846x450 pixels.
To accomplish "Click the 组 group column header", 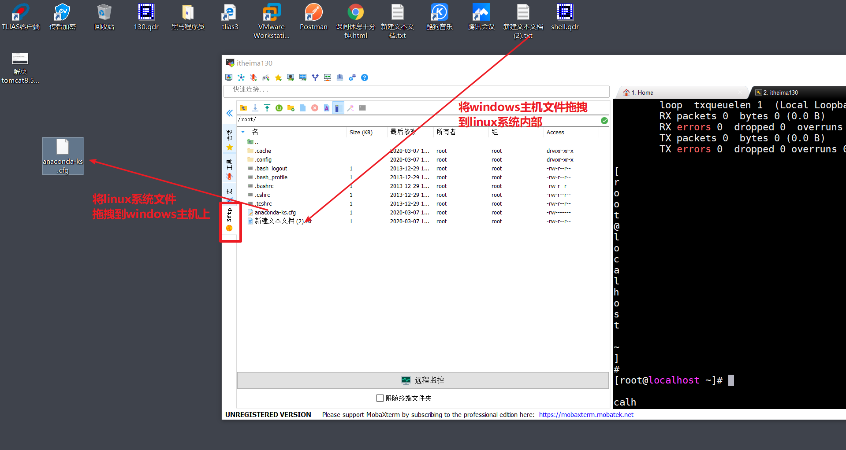I will click(516, 132).
